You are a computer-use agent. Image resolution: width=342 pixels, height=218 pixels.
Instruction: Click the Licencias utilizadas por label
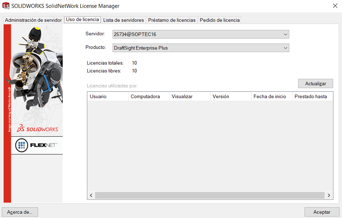point(112,86)
